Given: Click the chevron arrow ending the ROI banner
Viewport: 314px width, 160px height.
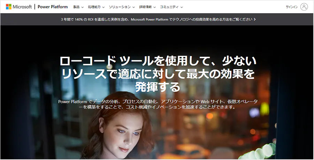Looking at the screenshot, I should pos(254,20).
